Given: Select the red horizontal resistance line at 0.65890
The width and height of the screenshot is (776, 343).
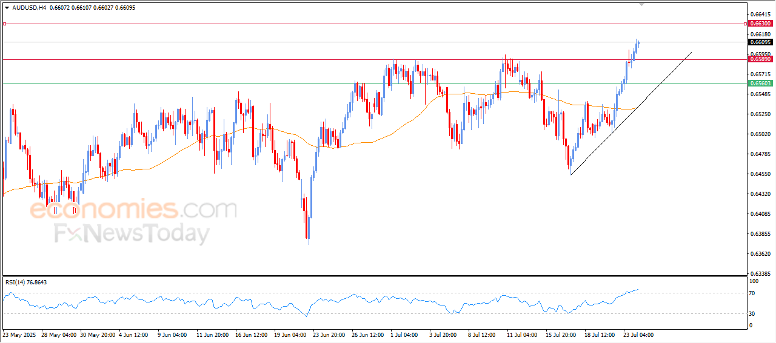Looking at the screenshot, I should point(374,59).
